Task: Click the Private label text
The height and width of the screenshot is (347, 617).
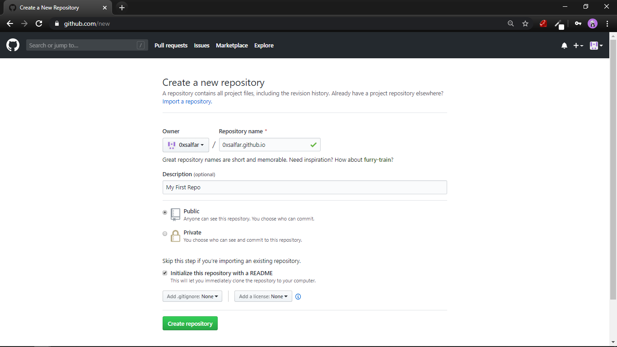Action: [x=192, y=232]
